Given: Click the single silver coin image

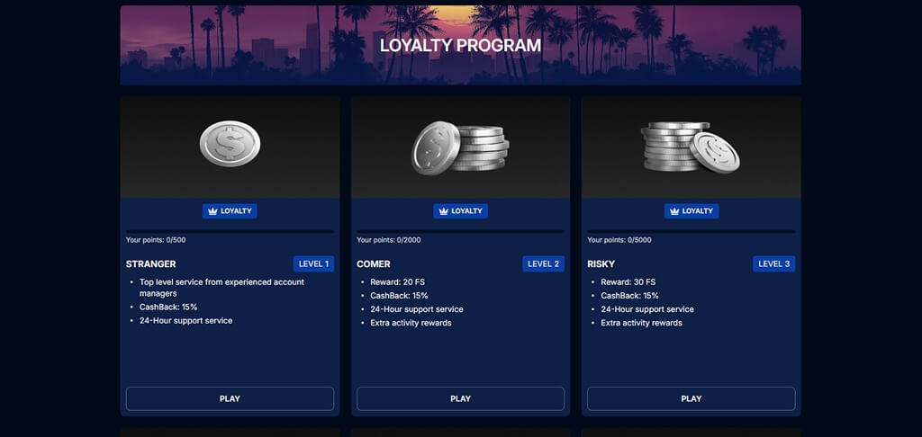Looking at the screenshot, I should click(230, 143).
